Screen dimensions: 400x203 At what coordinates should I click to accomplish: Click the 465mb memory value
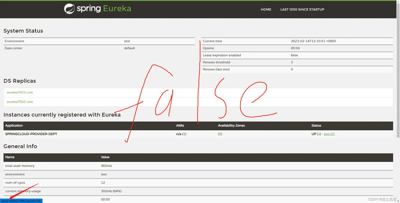coord(106,166)
